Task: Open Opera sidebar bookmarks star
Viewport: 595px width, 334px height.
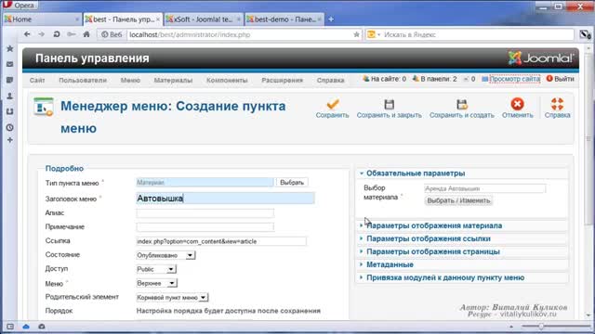Action: coord(10,49)
